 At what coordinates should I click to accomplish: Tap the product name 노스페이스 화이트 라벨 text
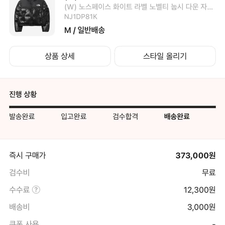tap(138, 7)
